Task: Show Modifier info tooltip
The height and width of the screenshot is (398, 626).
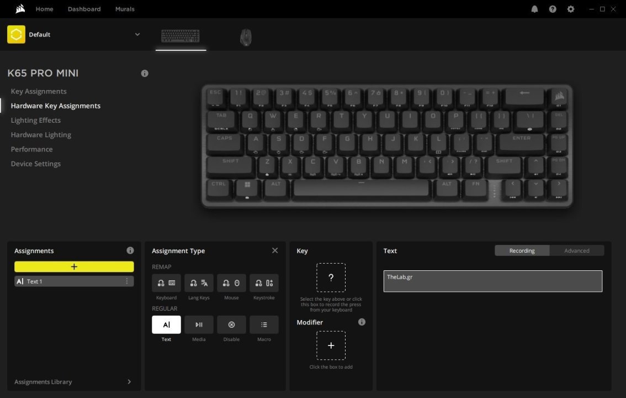Action: click(x=362, y=322)
